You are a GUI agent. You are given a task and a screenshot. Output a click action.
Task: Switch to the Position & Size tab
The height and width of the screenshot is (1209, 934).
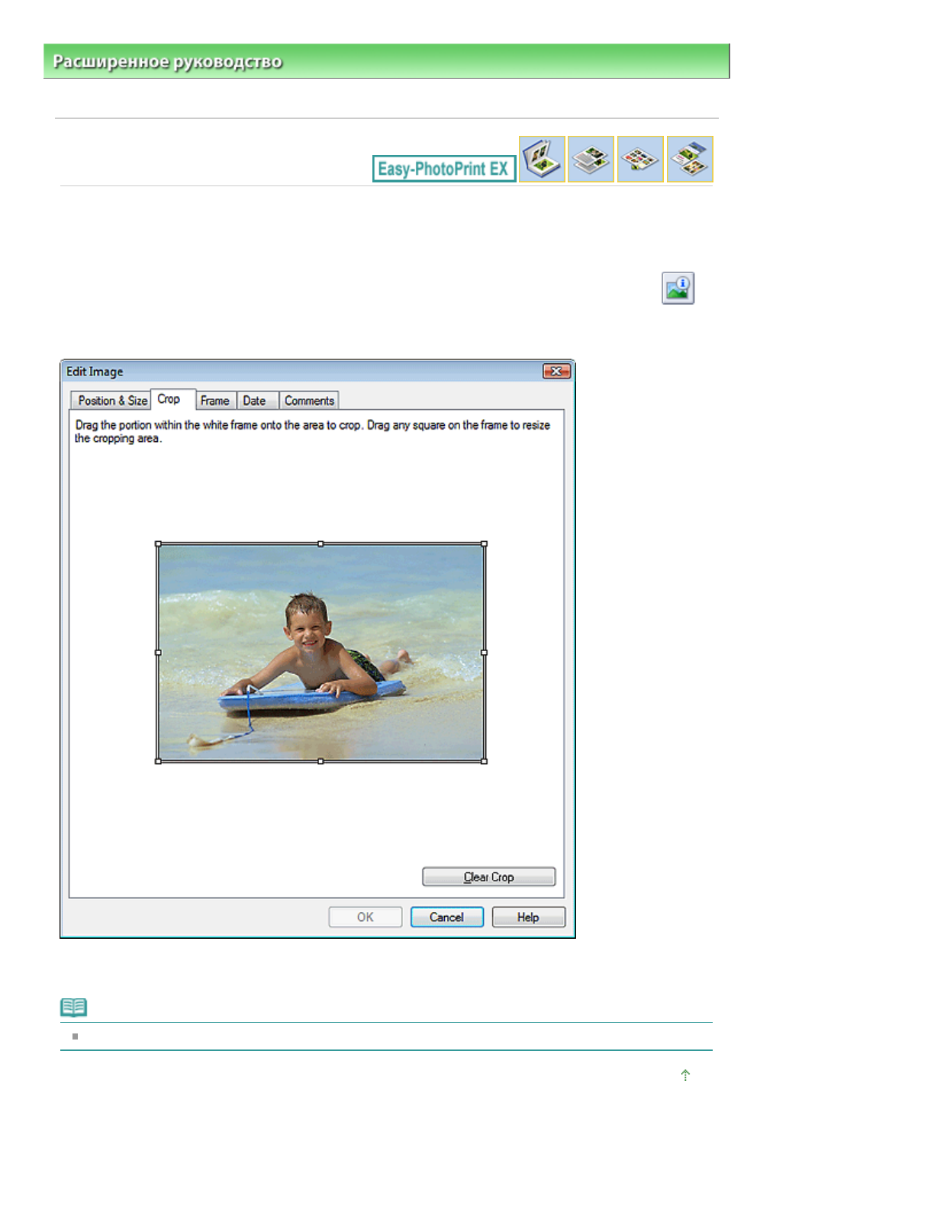111,401
